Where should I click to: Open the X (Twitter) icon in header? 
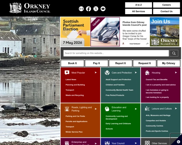(96, 9)
